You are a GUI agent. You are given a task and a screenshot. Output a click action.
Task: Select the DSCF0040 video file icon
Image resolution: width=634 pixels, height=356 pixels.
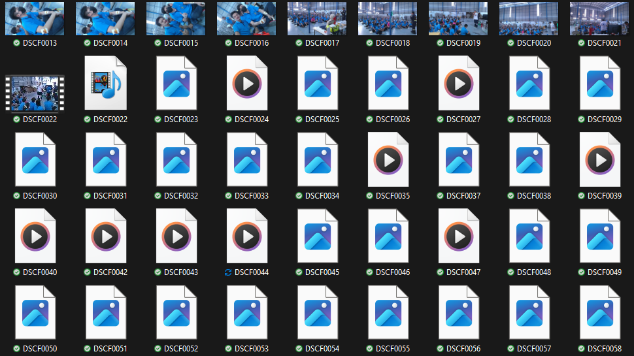35,236
